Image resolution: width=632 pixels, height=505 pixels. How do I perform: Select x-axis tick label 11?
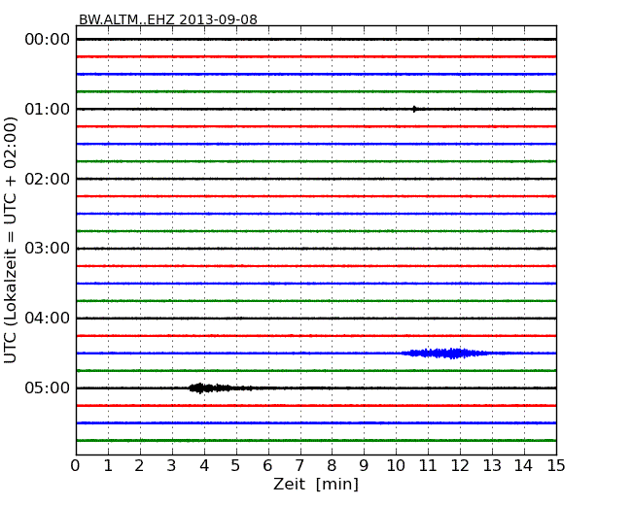click(428, 466)
